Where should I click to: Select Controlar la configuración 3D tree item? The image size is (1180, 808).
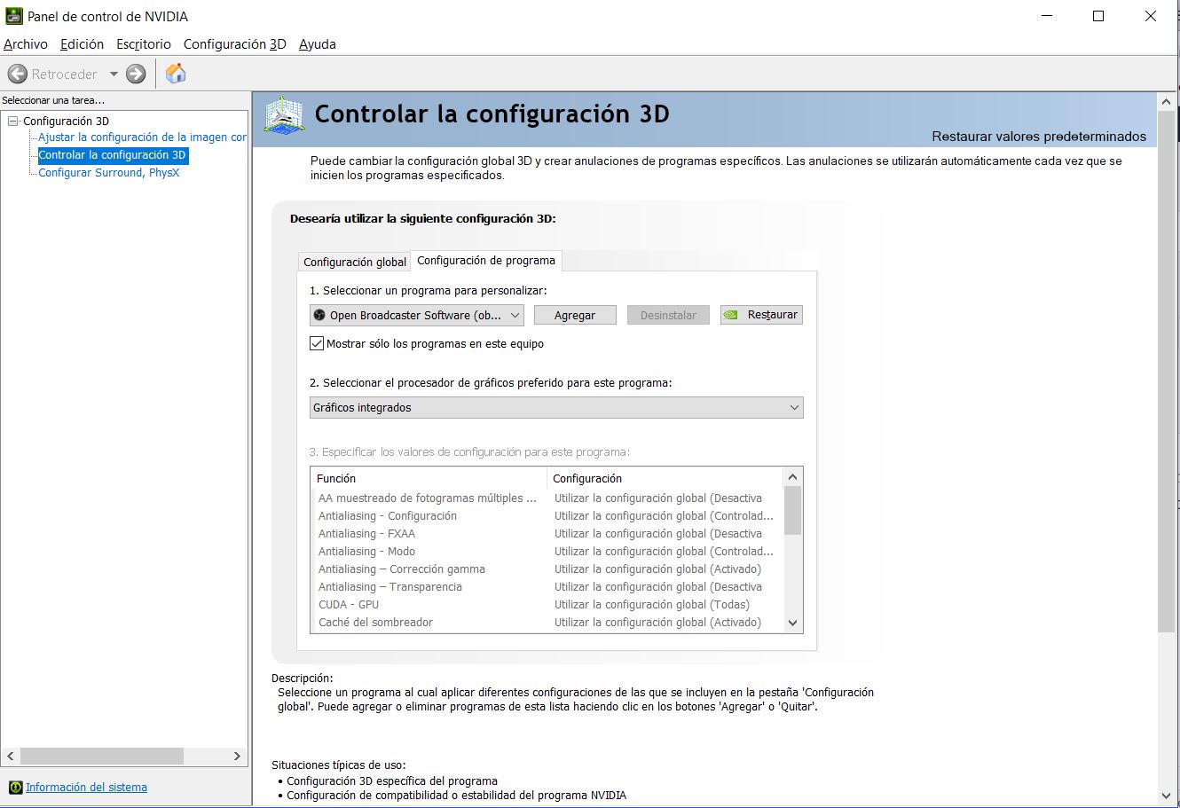(112, 155)
